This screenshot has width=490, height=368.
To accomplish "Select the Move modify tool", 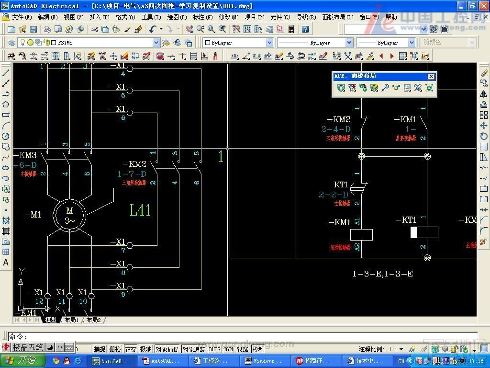I will point(484,126).
